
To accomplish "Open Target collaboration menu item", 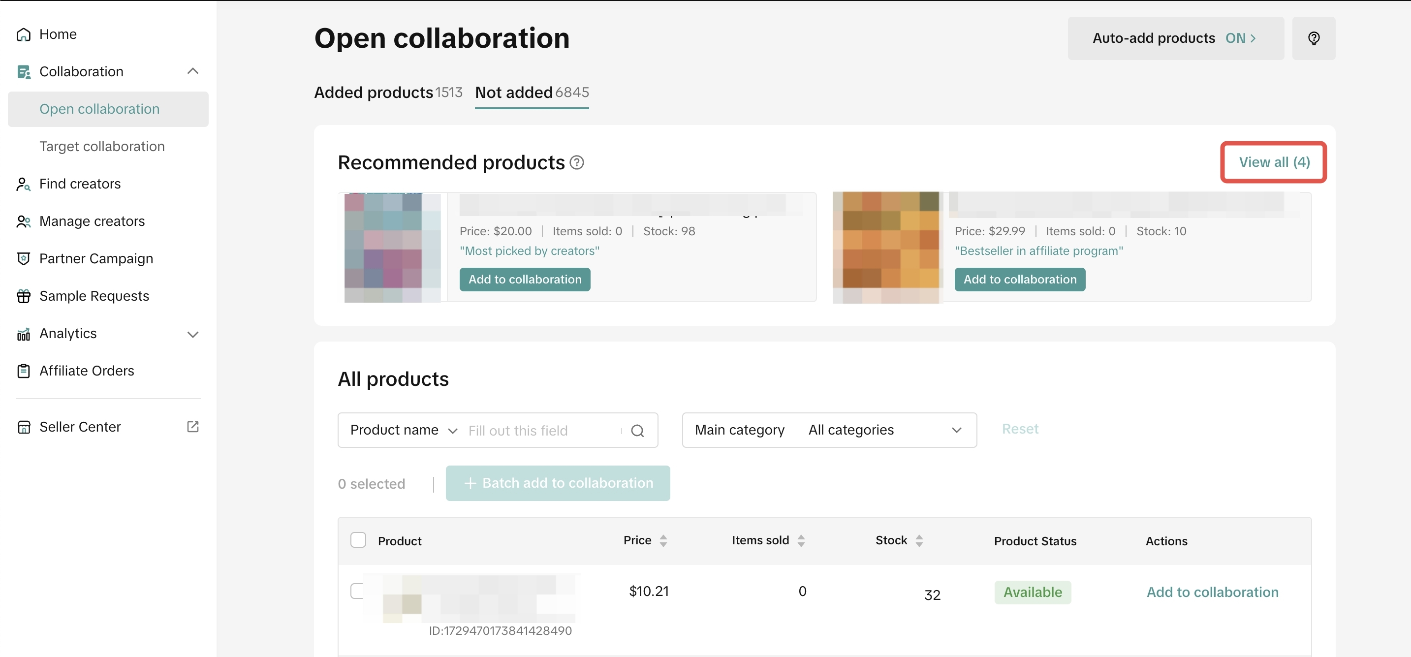I will coord(102,146).
